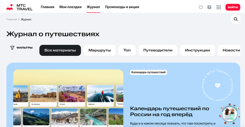The width and height of the screenshot is (245, 127).
Task: Click the Байкал photo card
Action: pyautogui.click(x=100, y=96)
